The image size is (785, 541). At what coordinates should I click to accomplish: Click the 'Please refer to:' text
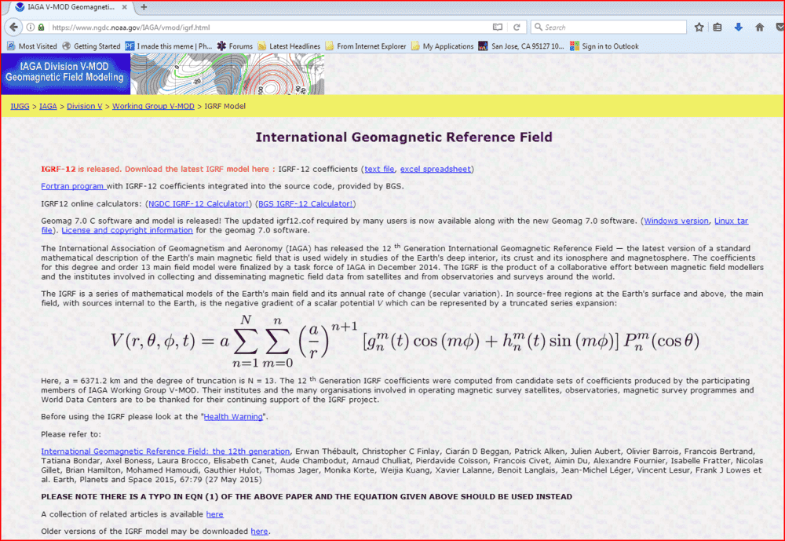point(71,434)
